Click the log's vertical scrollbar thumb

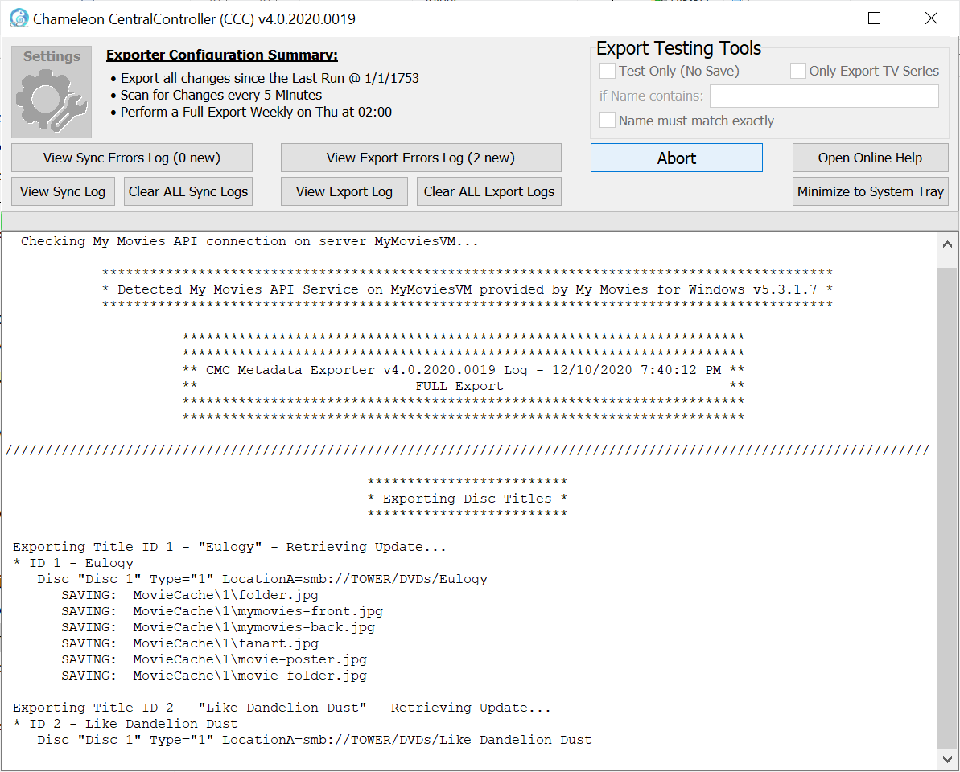[947, 507]
